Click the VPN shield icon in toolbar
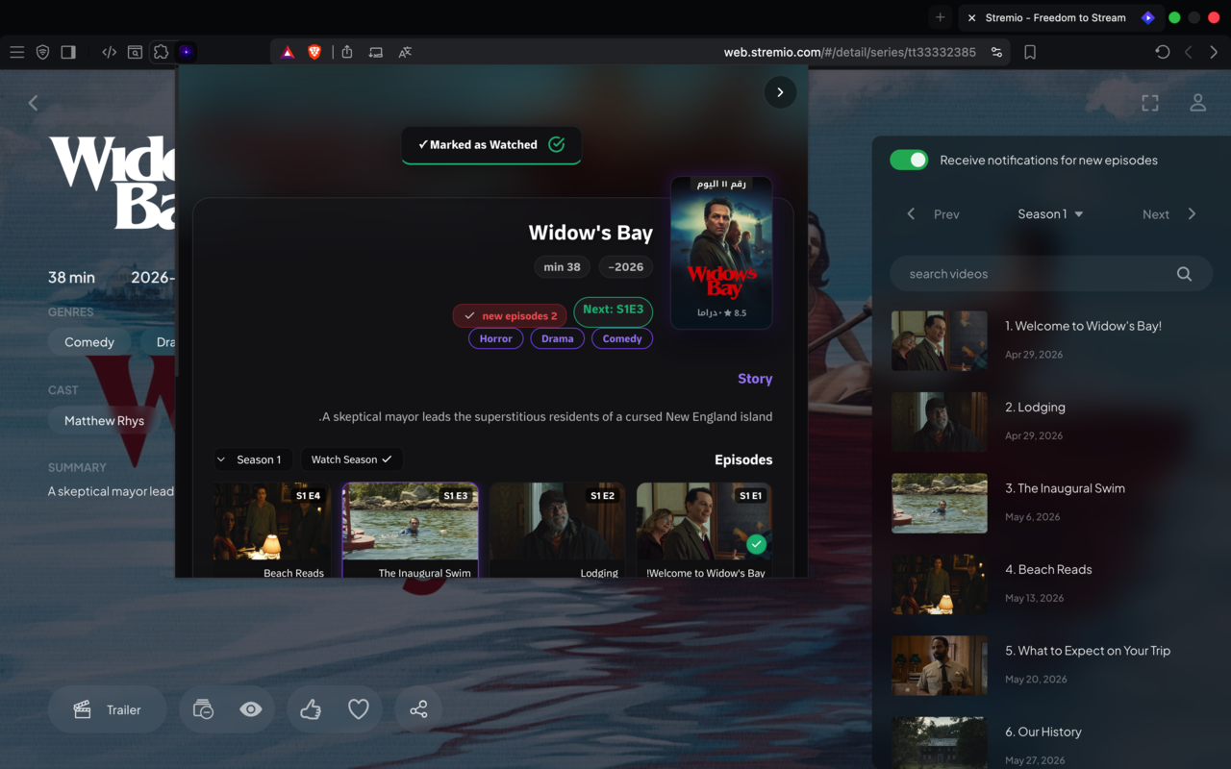Viewport: 1231px width, 769px height. click(42, 52)
